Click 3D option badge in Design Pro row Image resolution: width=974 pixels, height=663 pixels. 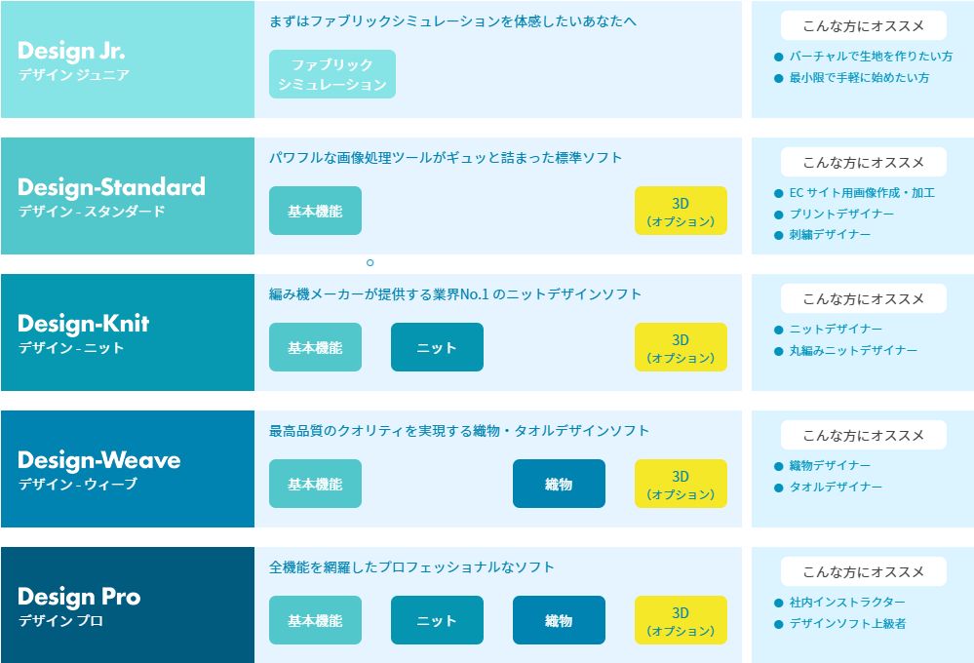pyautogui.click(x=681, y=620)
